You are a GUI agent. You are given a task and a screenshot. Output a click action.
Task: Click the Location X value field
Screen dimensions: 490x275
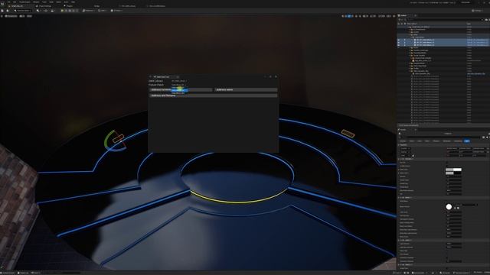pyautogui.click(x=452, y=148)
